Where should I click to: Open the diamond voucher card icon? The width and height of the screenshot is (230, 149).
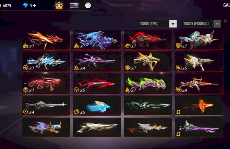click(74, 5)
